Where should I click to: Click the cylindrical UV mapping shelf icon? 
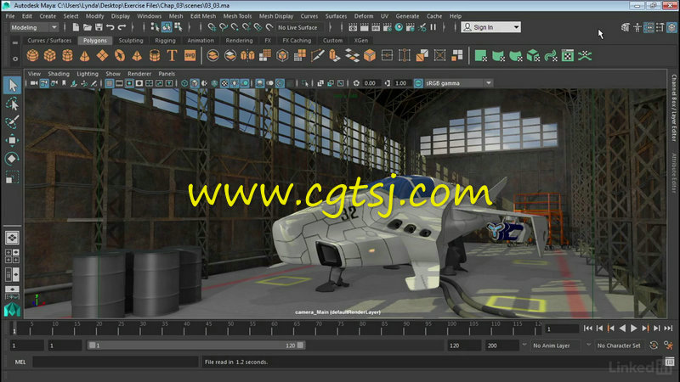(498, 55)
